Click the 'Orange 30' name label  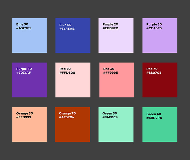(25, 113)
